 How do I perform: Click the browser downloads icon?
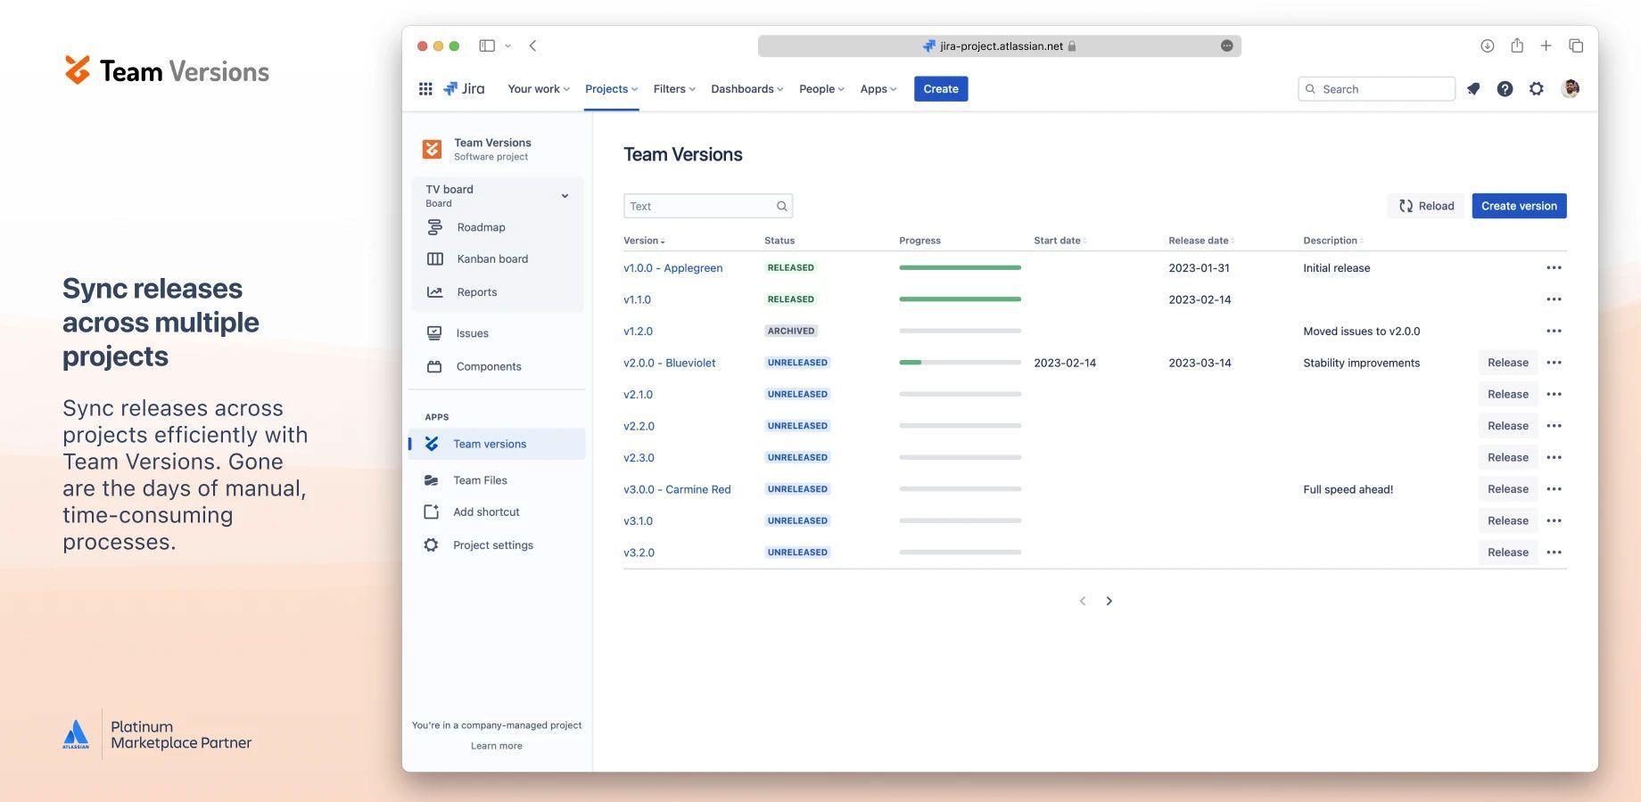1487,45
